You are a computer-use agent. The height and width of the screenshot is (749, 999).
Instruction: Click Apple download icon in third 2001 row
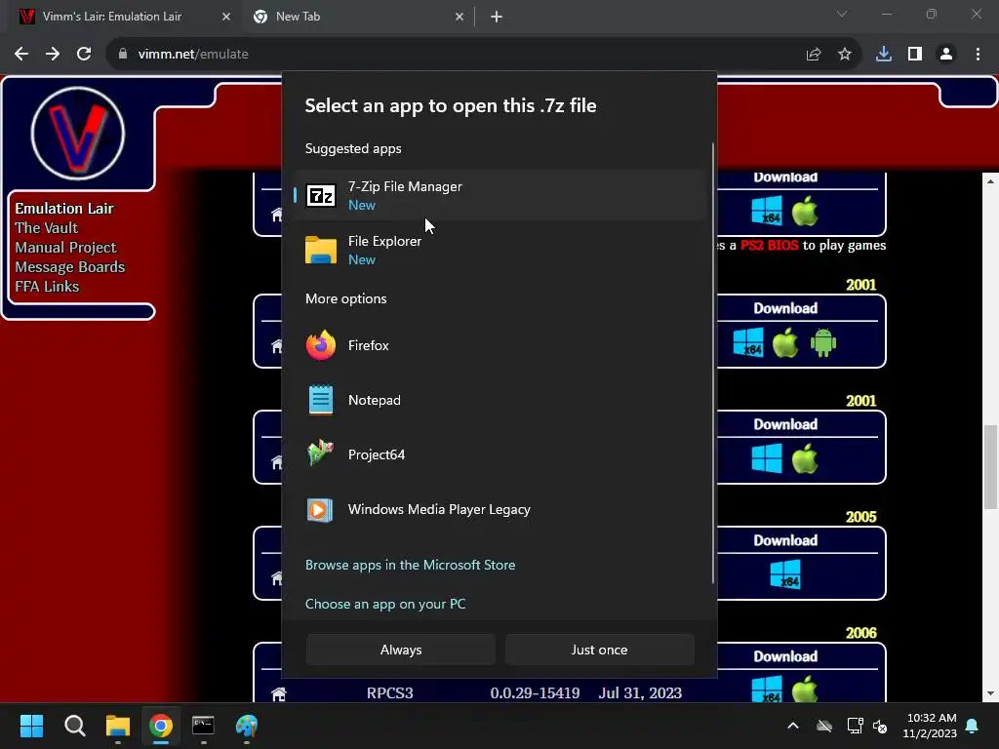(805, 458)
